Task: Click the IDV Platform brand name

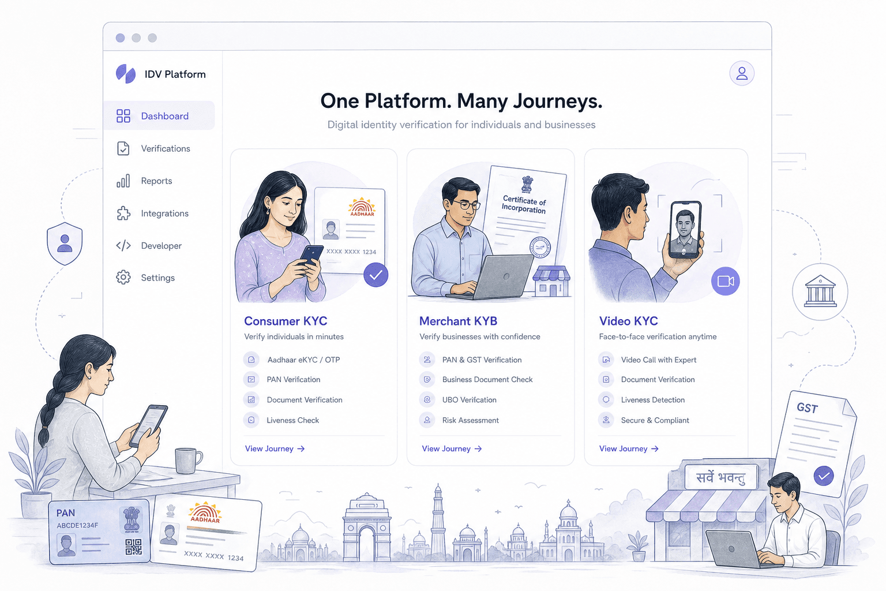Action: (175, 74)
